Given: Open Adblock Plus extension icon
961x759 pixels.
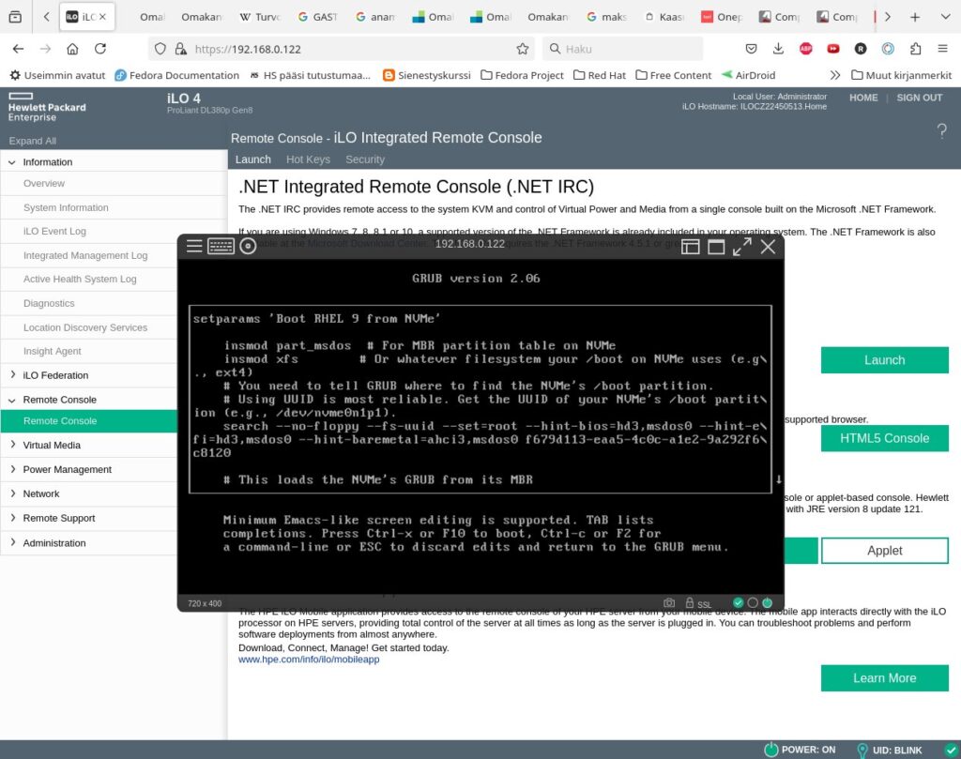Looking at the screenshot, I should [x=806, y=49].
